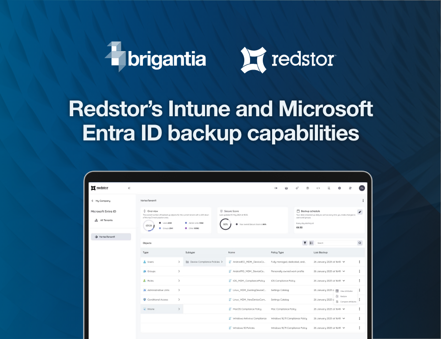Open the VertexTenant1 three-dot options menu
Screen dimensions: 441x339
[x=363, y=200]
